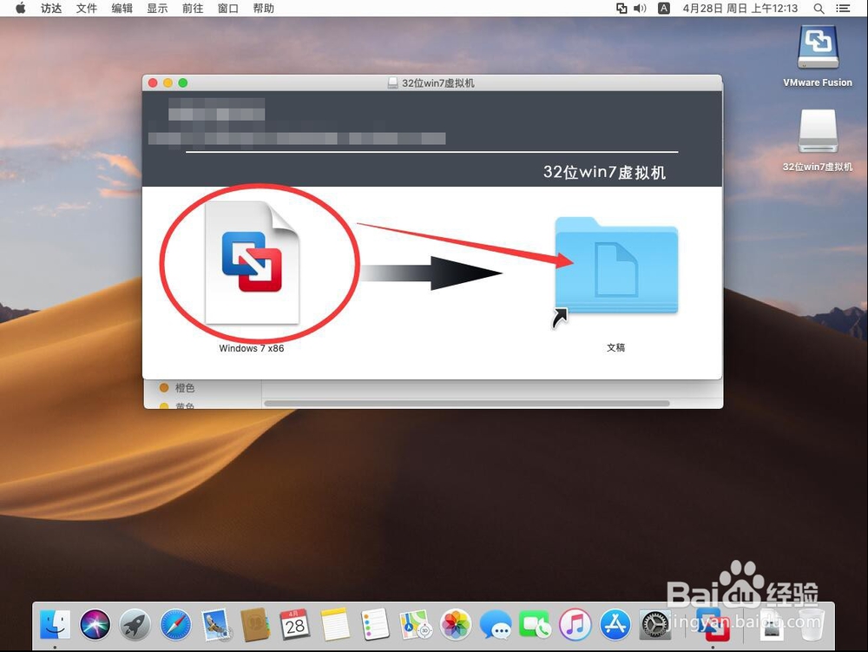868x652 pixels.
Task: Open Photos from the dock
Action: [x=455, y=625]
